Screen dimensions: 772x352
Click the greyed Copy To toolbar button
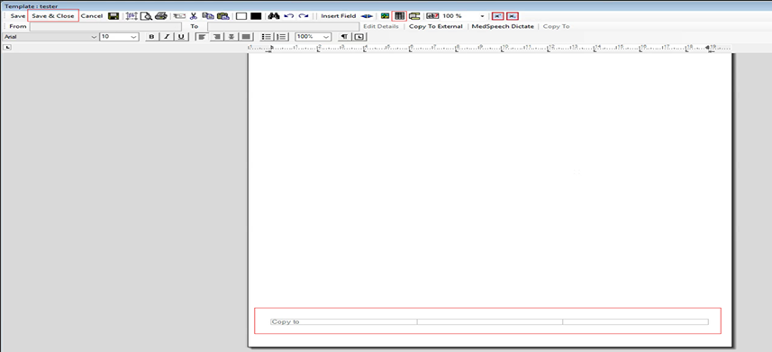pos(557,27)
